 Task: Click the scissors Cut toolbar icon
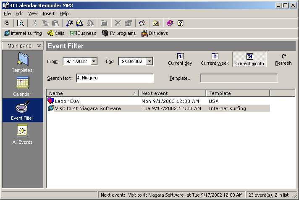(34, 23)
